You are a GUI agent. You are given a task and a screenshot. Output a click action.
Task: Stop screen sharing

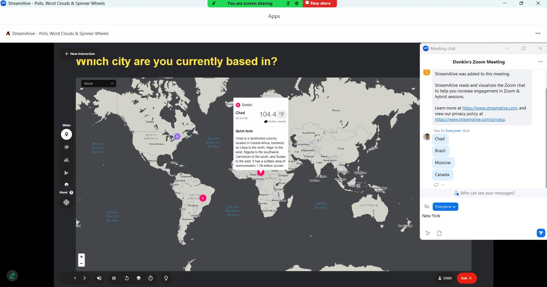320,3
